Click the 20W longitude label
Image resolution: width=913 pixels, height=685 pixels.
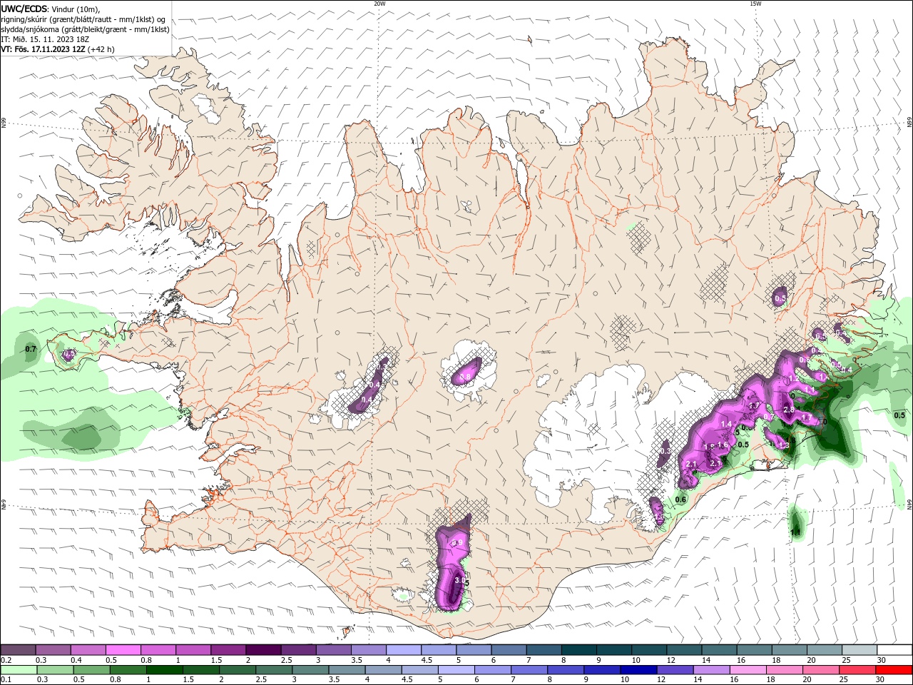379,4
